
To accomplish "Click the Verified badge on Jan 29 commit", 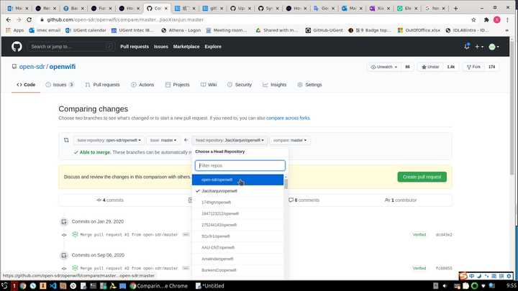I will tap(419, 234).
